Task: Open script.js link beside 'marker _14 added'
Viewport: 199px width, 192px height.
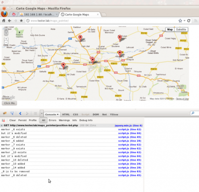Action: click(130, 168)
